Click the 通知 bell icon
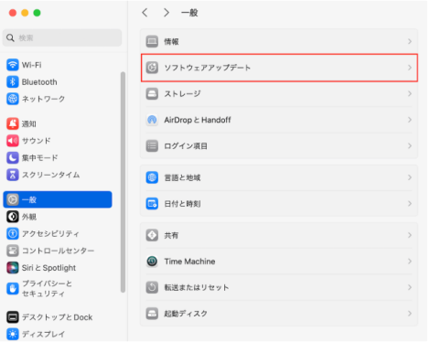 coord(13,123)
